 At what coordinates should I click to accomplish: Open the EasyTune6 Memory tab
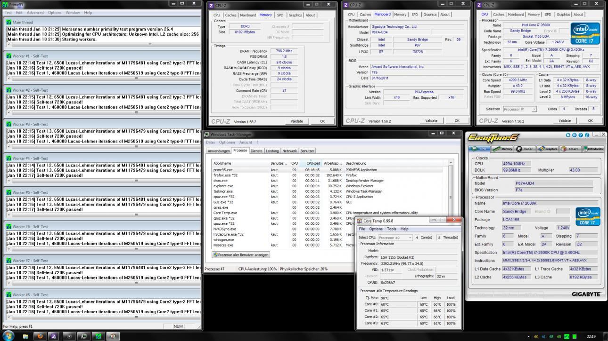tap(503, 149)
